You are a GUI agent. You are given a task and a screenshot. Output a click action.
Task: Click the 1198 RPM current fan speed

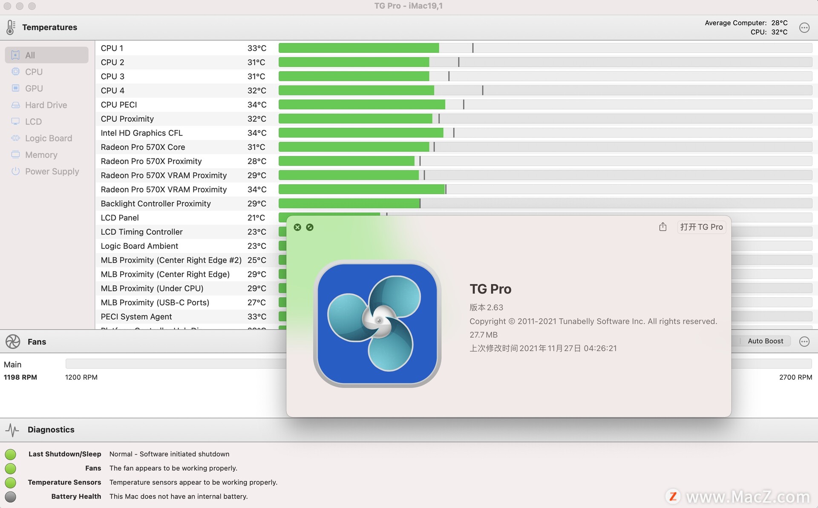point(20,377)
